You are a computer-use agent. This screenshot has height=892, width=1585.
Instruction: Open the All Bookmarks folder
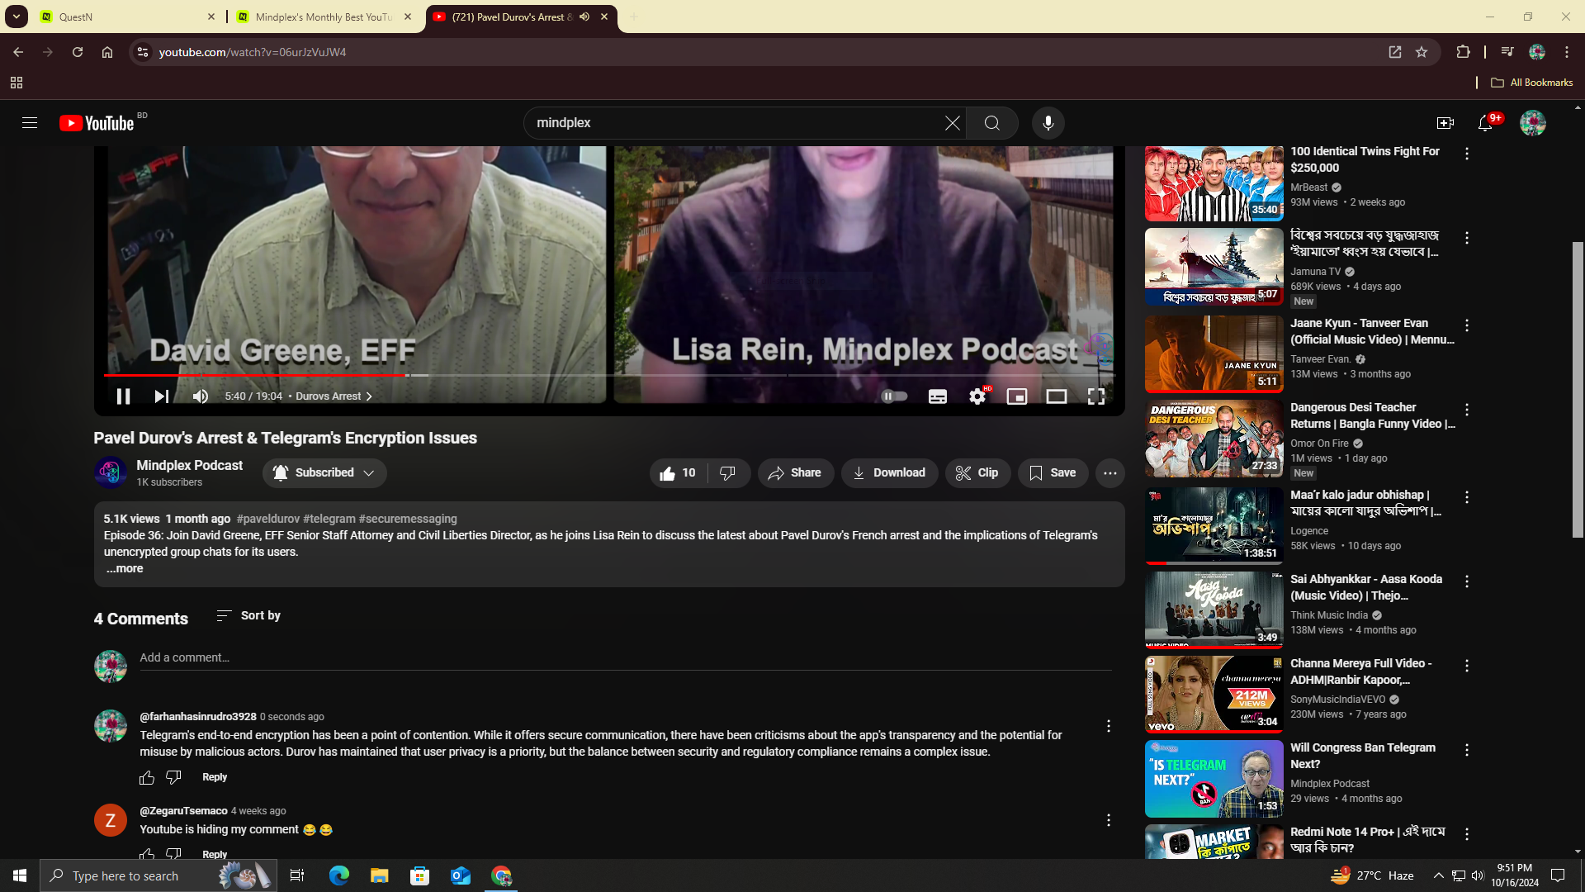1532,83
